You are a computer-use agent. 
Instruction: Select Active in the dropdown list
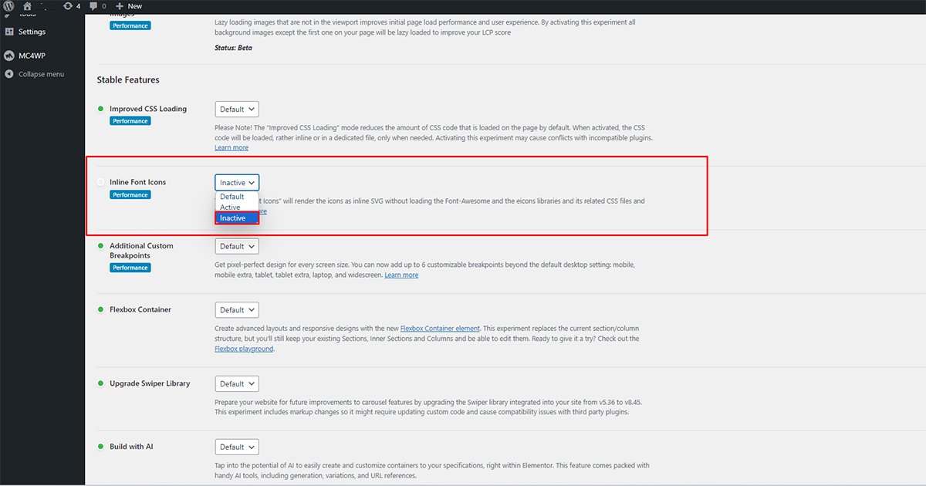coord(230,208)
